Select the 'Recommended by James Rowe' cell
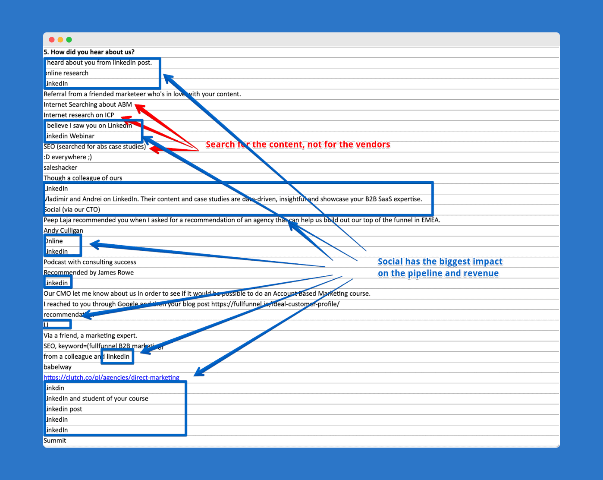 pos(88,272)
